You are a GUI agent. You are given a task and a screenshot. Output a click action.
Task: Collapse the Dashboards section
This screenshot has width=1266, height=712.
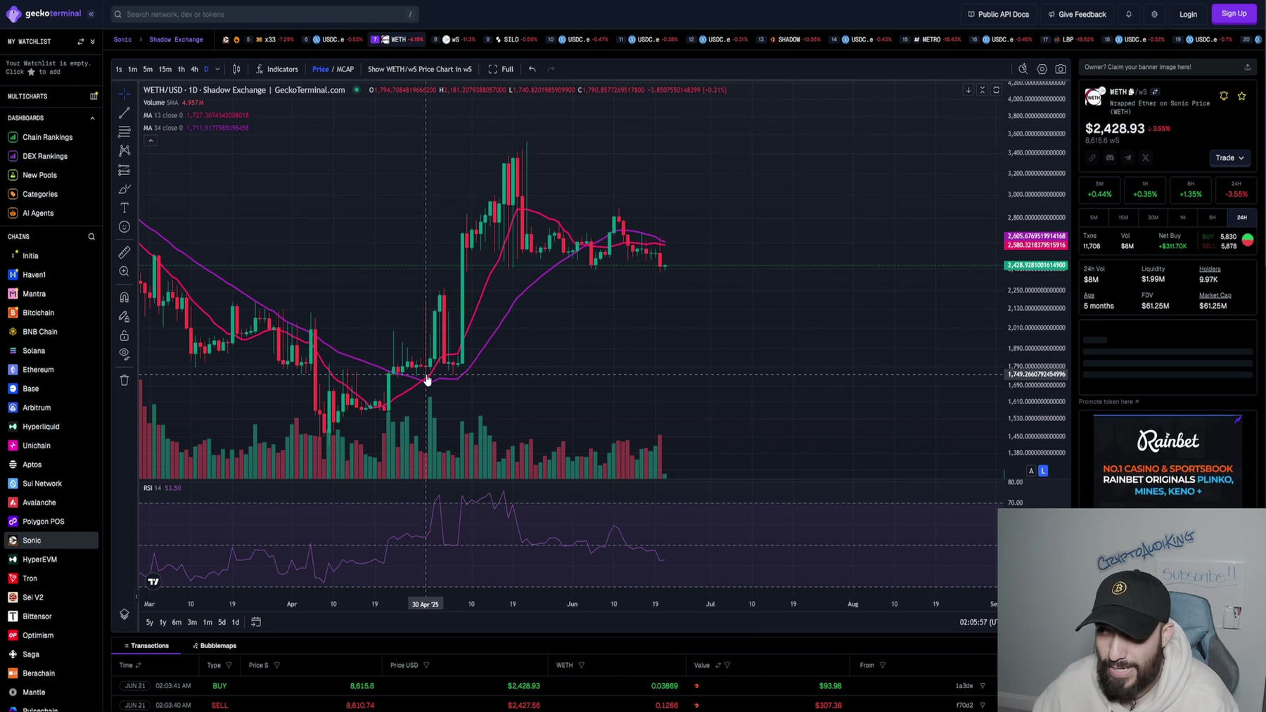[92, 118]
